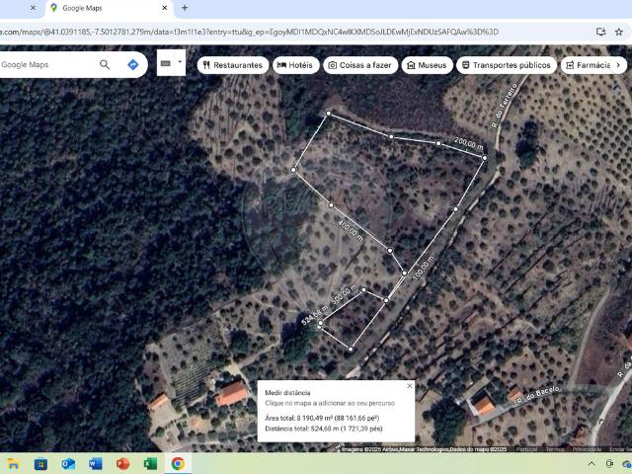Select the Hotéis category chip

point(295,65)
